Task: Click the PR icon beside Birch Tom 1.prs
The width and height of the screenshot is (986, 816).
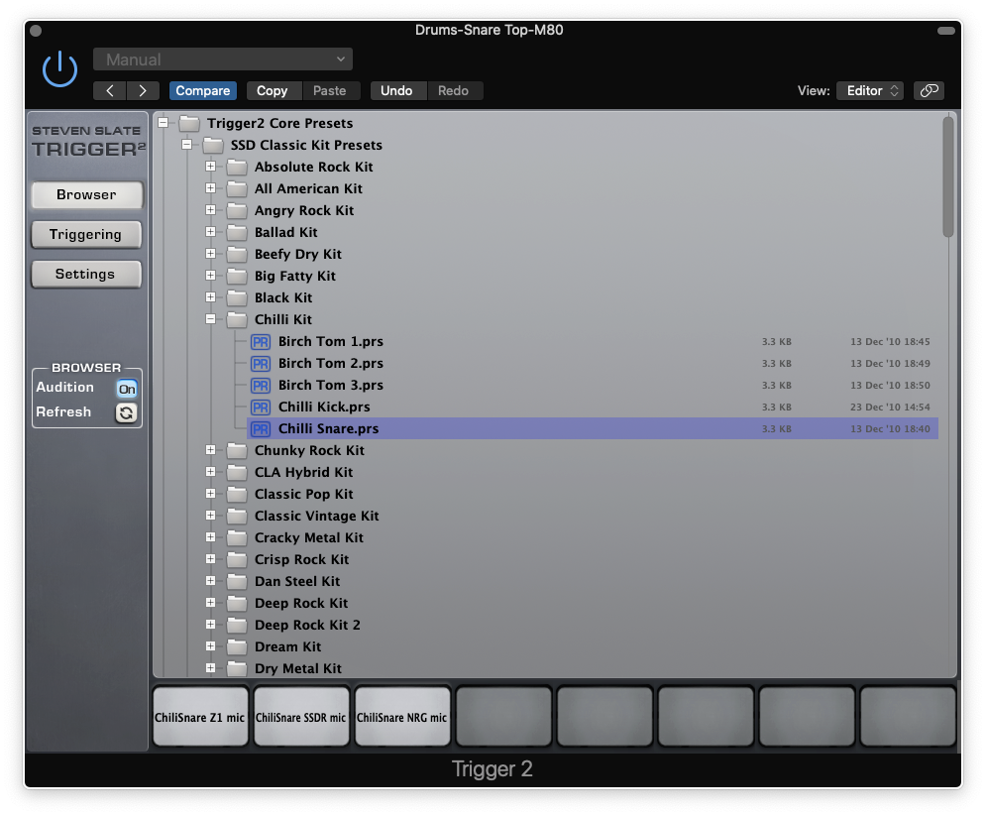Action: point(260,341)
